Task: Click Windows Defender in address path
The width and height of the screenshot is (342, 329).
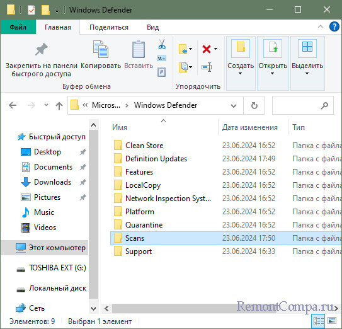Action: [166, 105]
